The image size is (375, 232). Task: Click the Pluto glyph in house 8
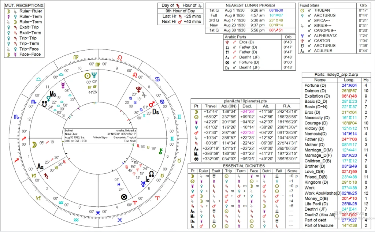coord(139,89)
